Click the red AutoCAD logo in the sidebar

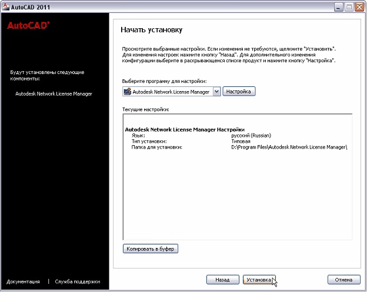pyautogui.click(x=28, y=25)
